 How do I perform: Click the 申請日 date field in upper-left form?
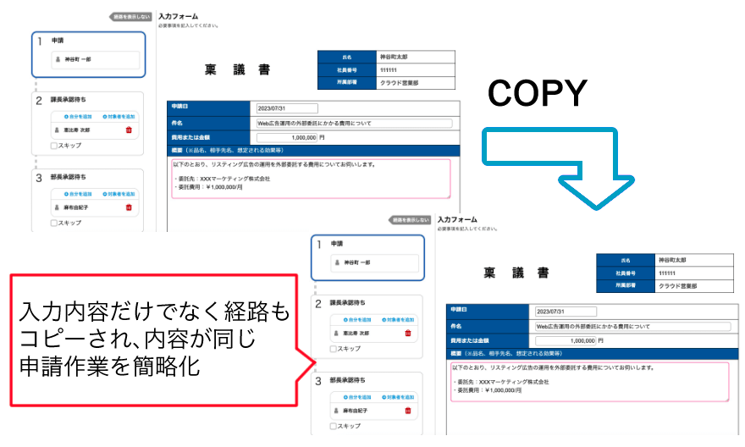point(287,108)
